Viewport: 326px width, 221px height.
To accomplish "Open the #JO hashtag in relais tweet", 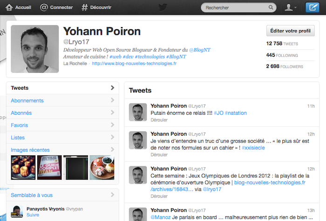I will pyautogui.click(x=218, y=113).
